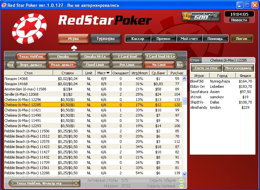This screenshot has width=260, height=190.
Task: Open the Лист ожидания waiting list
Action: coord(238,68)
